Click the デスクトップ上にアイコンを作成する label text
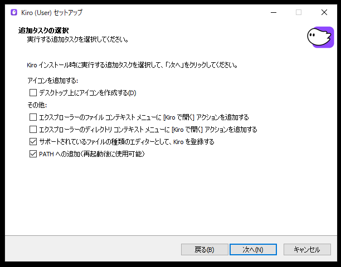The height and width of the screenshot is (267, 341). (x=87, y=93)
